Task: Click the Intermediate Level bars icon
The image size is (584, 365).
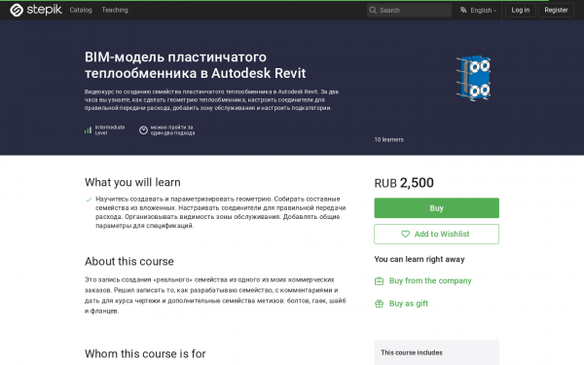Action: pyautogui.click(x=88, y=130)
